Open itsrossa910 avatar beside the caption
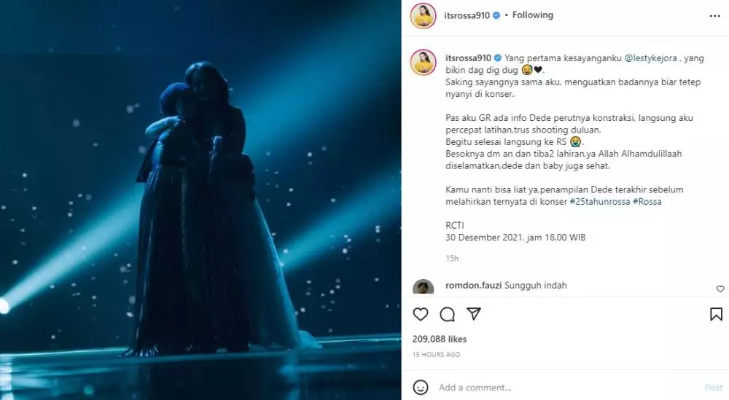This screenshot has width=729, height=400. coord(423,63)
